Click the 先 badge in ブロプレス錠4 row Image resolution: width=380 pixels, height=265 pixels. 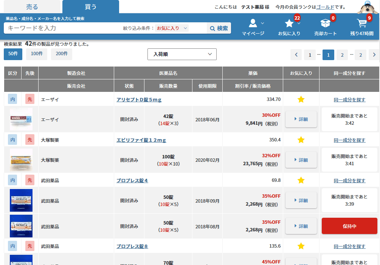click(30, 180)
